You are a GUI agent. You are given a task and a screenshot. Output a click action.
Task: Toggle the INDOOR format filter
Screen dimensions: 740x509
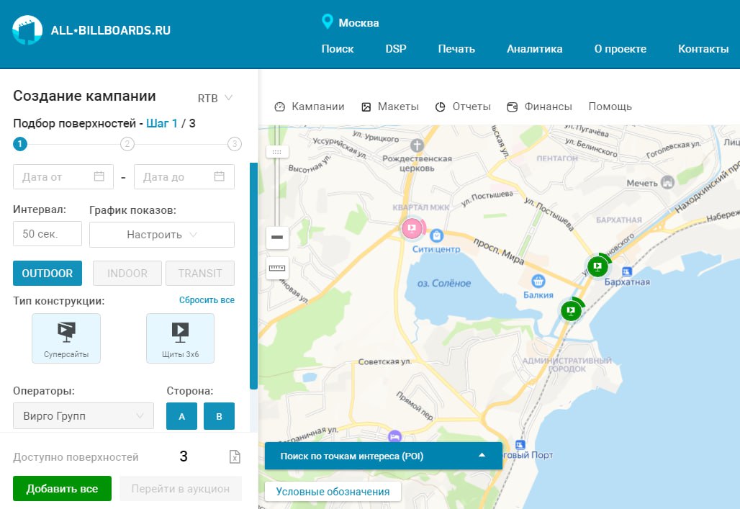[127, 274]
